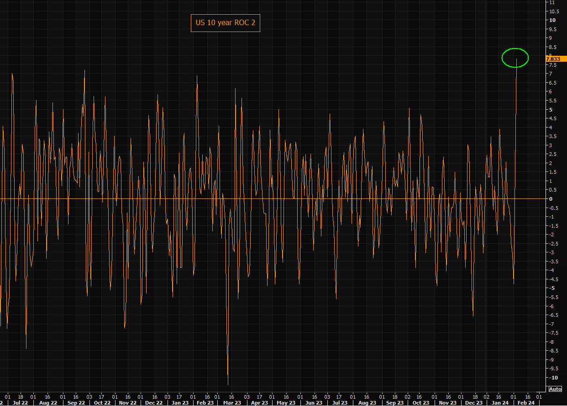Select the Jan 24 month label

500,403
